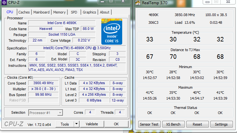This screenshot has width=237, height=133.
Task: Click the empty Rated FSB field
Action: tap(43, 100)
